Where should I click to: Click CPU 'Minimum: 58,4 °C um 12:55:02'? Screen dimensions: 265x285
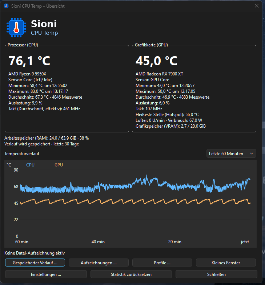pos(38,86)
